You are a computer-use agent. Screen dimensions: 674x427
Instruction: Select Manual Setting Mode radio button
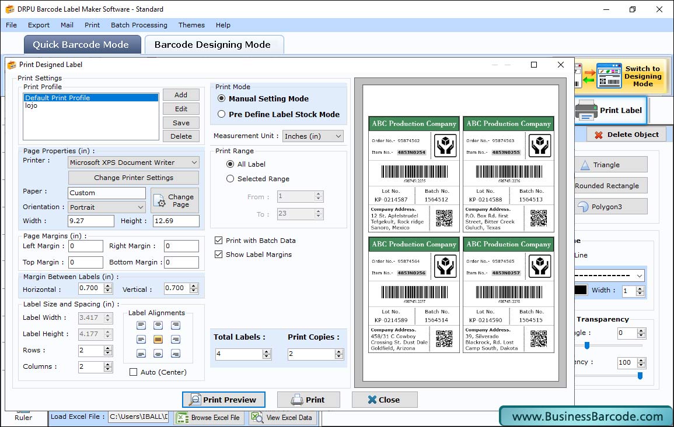coord(221,98)
